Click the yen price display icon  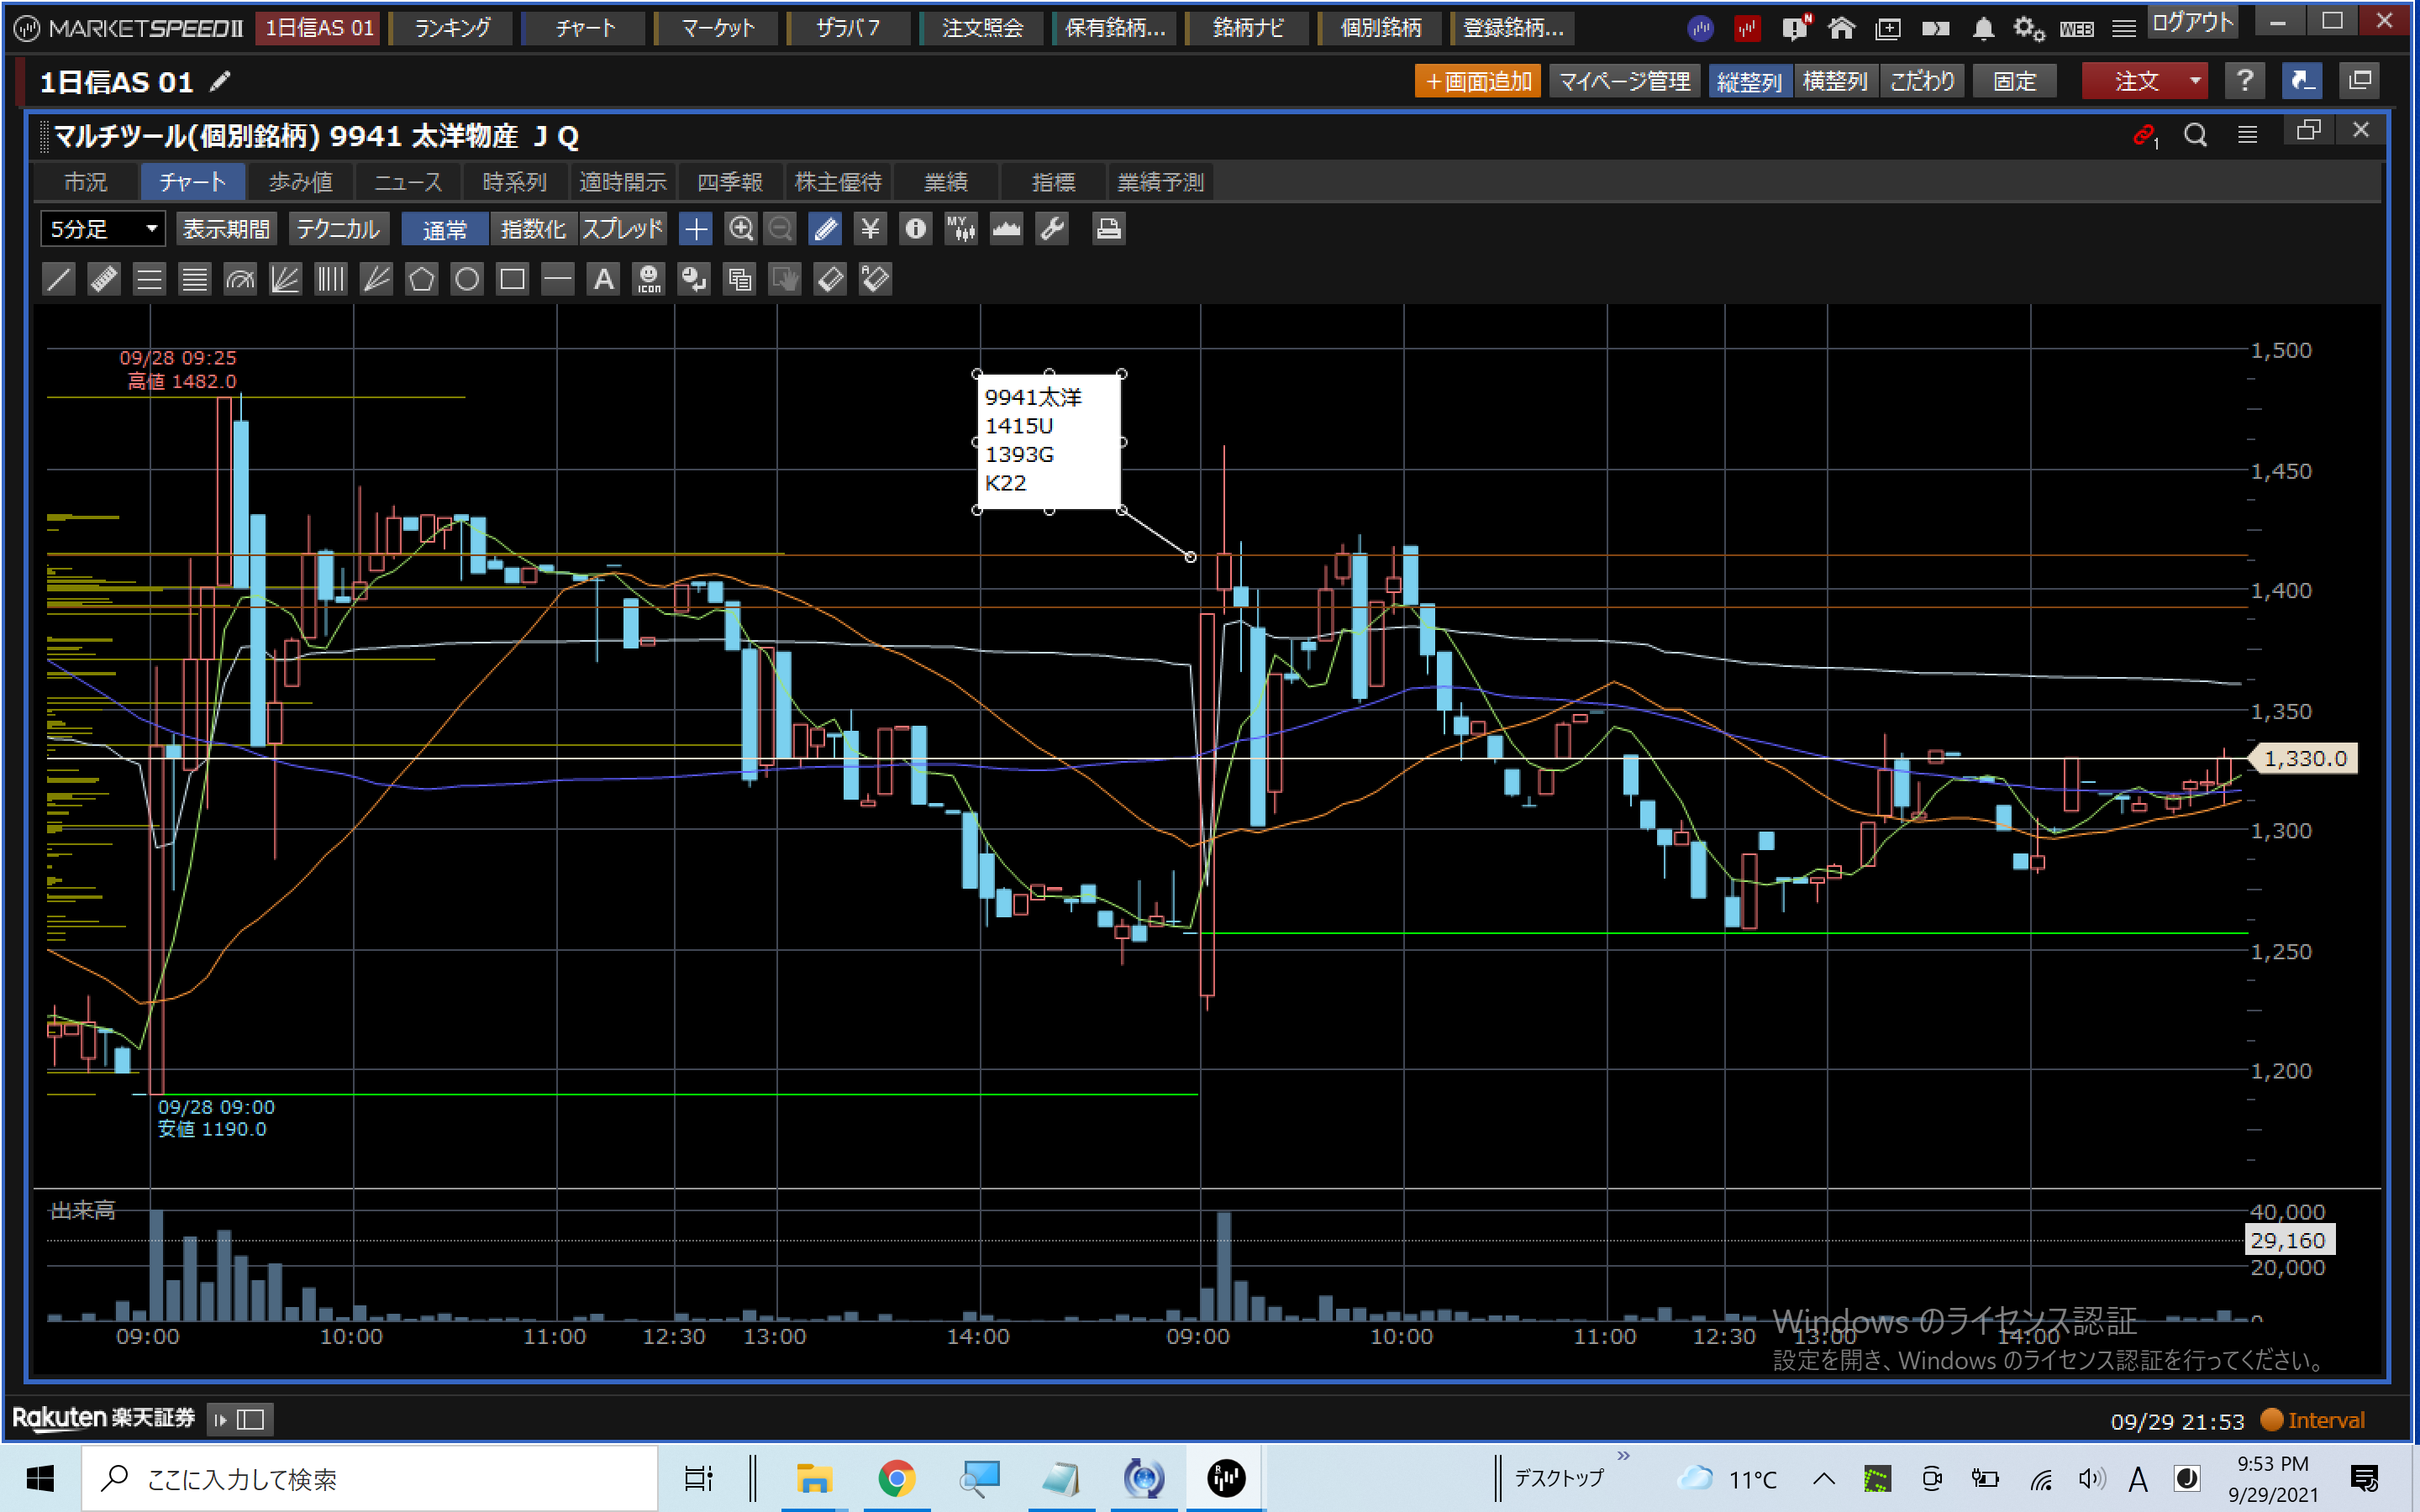[870, 229]
